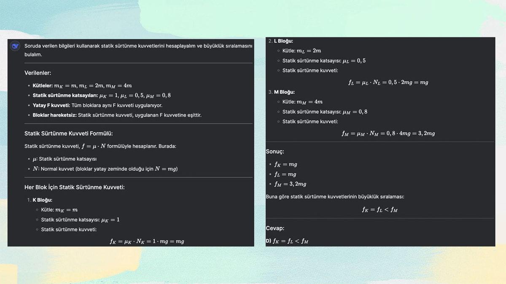This screenshot has height=284, width=506.
Task: Select the "K Bloğu:" list item
Action: click(x=42, y=200)
